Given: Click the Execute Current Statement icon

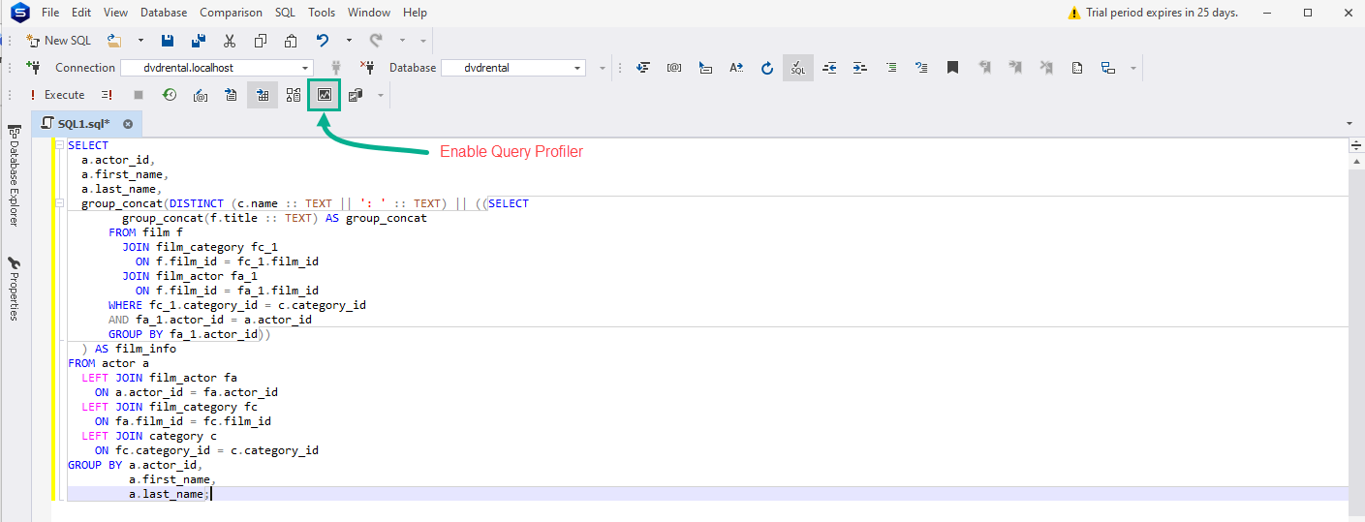Looking at the screenshot, I should [x=107, y=95].
